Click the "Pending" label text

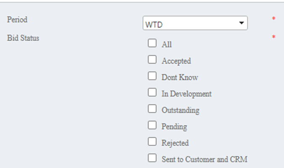tap(174, 126)
